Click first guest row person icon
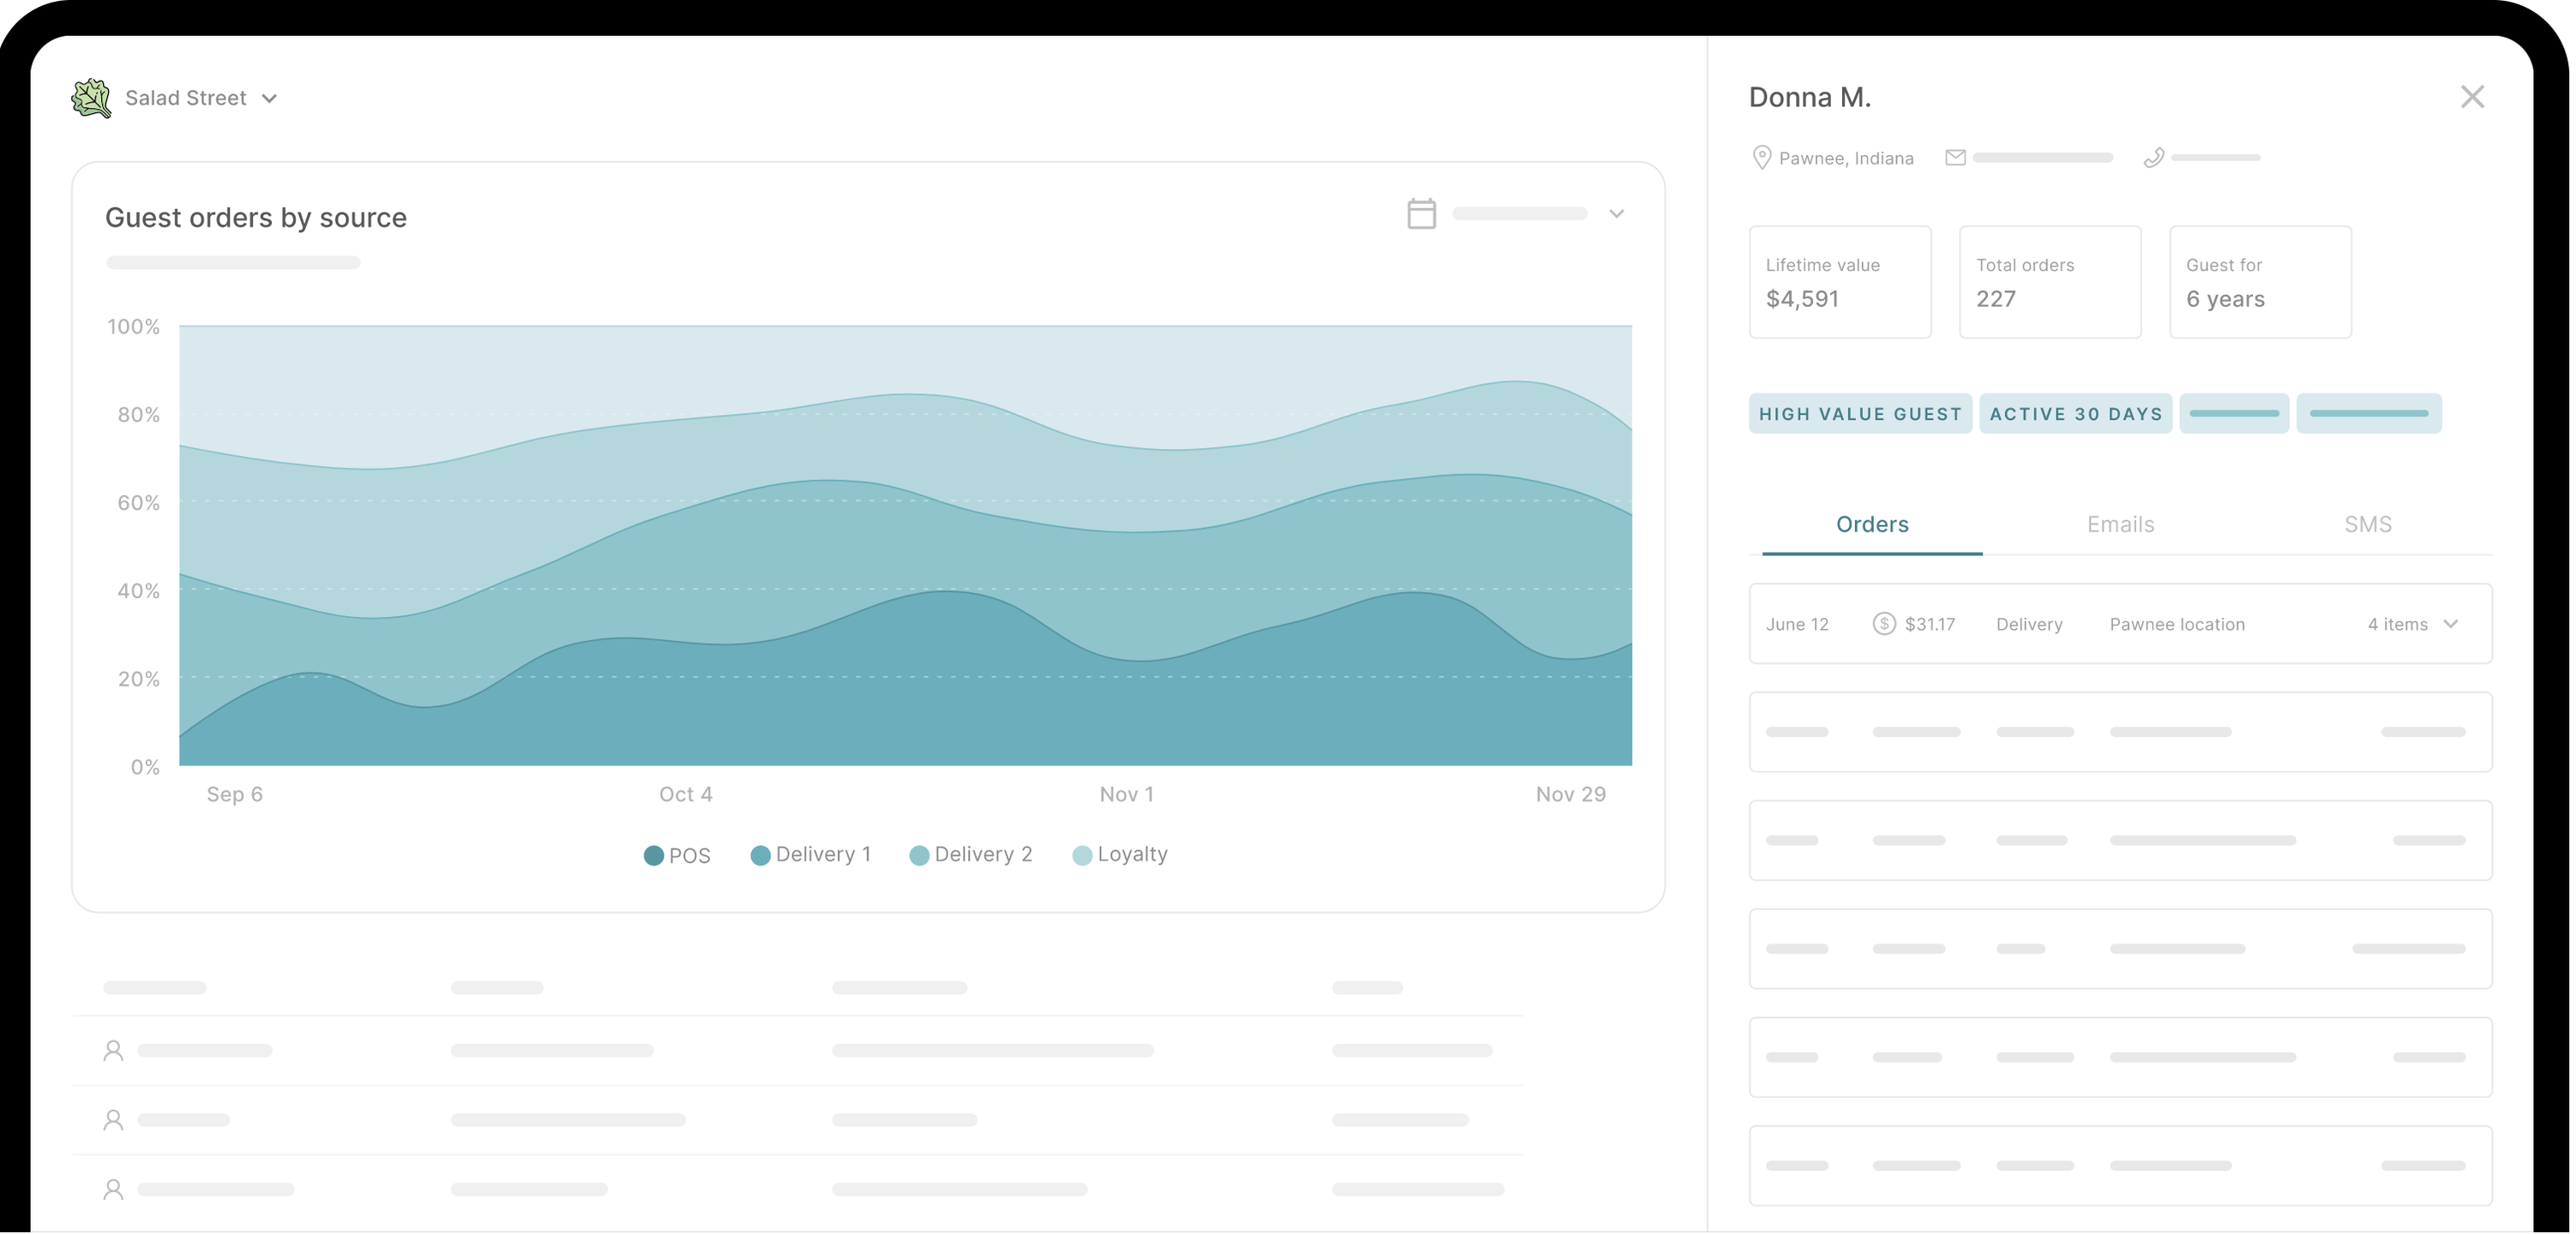 pyautogui.click(x=113, y=1050)
